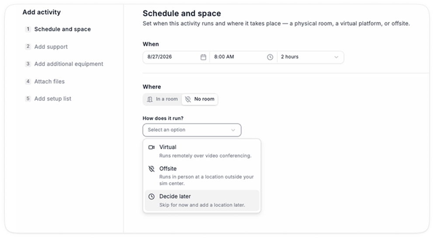Screen dimensions: 434x238
Task: Click the crossed-pin icon beside Offsite
Action: tap(151, 169)
